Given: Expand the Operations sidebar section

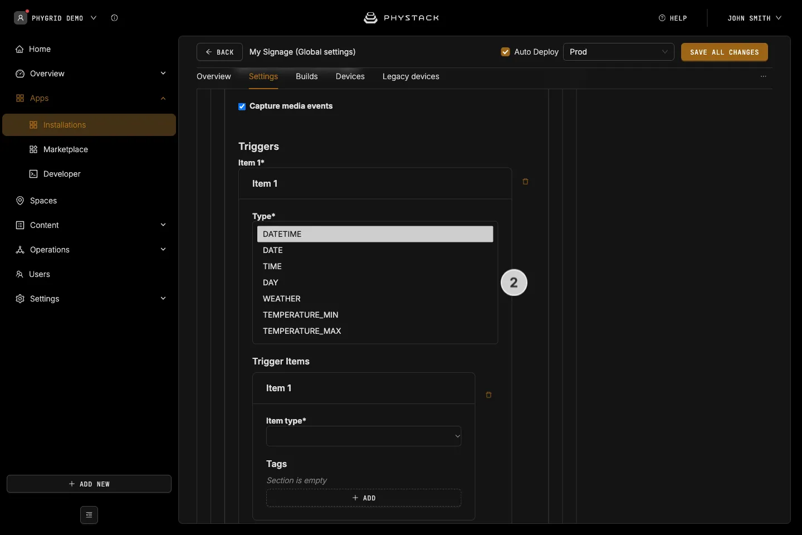Looking at the screenshot, I should pos(163,250).
